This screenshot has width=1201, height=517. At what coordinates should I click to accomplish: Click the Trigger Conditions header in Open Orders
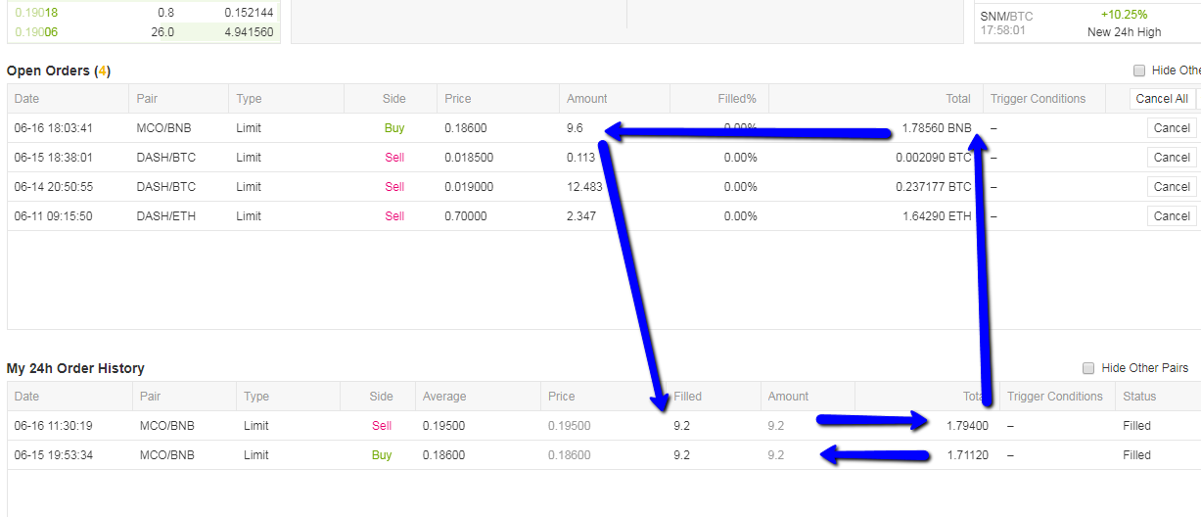(x=1038, y=99)
